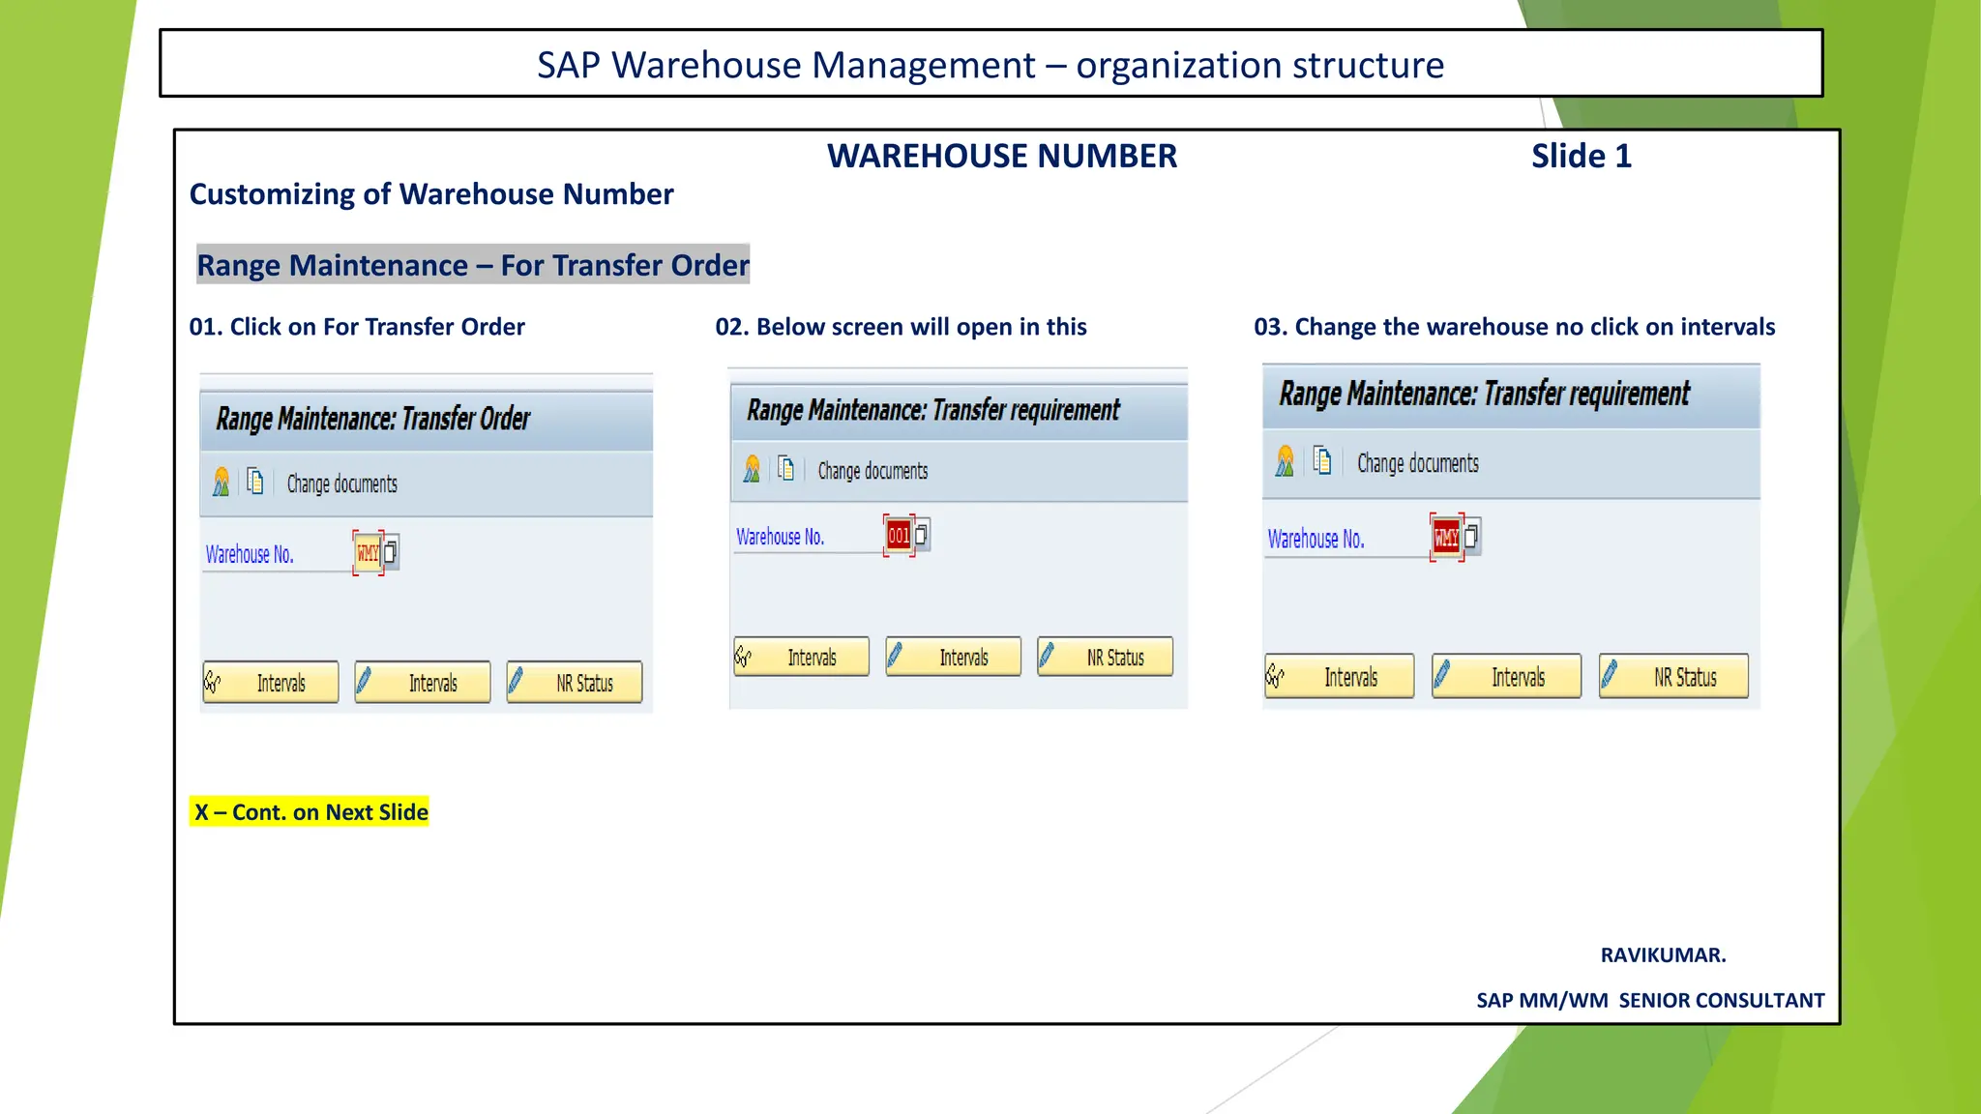
Task: Open search help beside the 001 warehouse field
Action: [x=922, y=534]
